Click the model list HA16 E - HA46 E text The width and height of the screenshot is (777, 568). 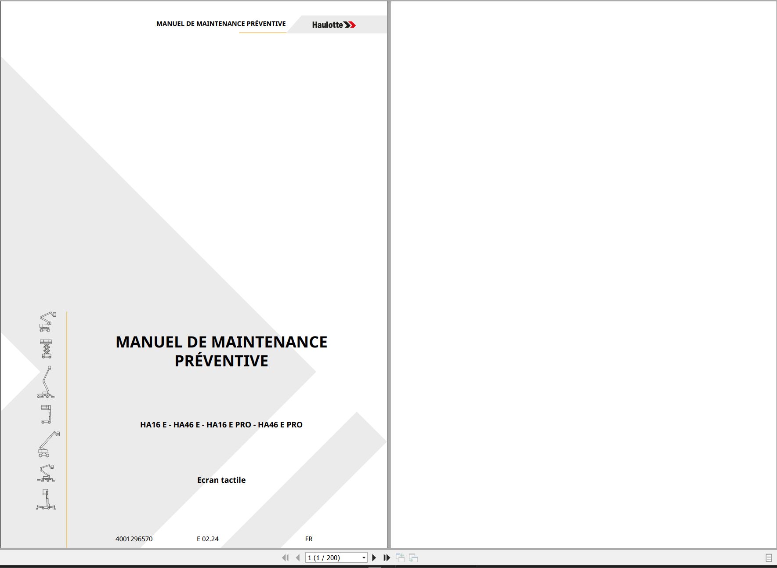pos(221,425)
